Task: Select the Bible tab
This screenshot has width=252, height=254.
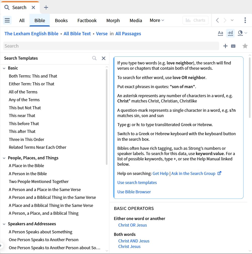Action: point(40,20)
